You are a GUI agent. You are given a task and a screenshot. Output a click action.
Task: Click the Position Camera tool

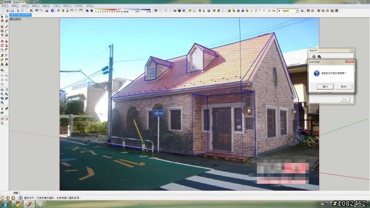point(2,109)
